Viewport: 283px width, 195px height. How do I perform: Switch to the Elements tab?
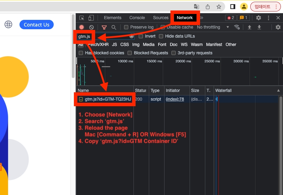coord(113,18)
